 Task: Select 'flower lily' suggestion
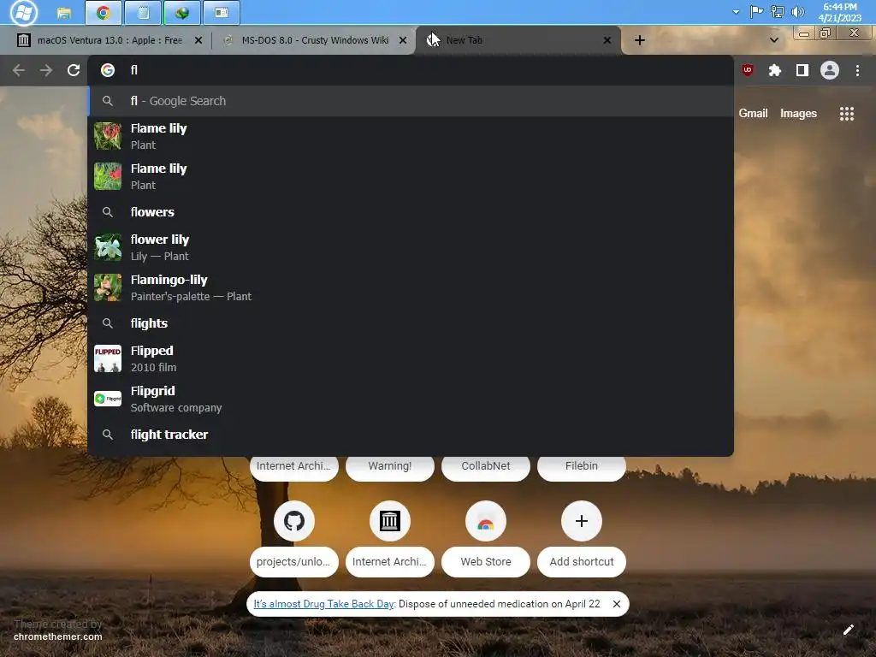pos(411,247)
